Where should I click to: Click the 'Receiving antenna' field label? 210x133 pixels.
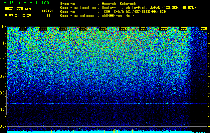click(x=77, y=16)
